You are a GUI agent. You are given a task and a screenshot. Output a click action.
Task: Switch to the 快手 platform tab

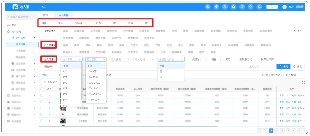61,23
